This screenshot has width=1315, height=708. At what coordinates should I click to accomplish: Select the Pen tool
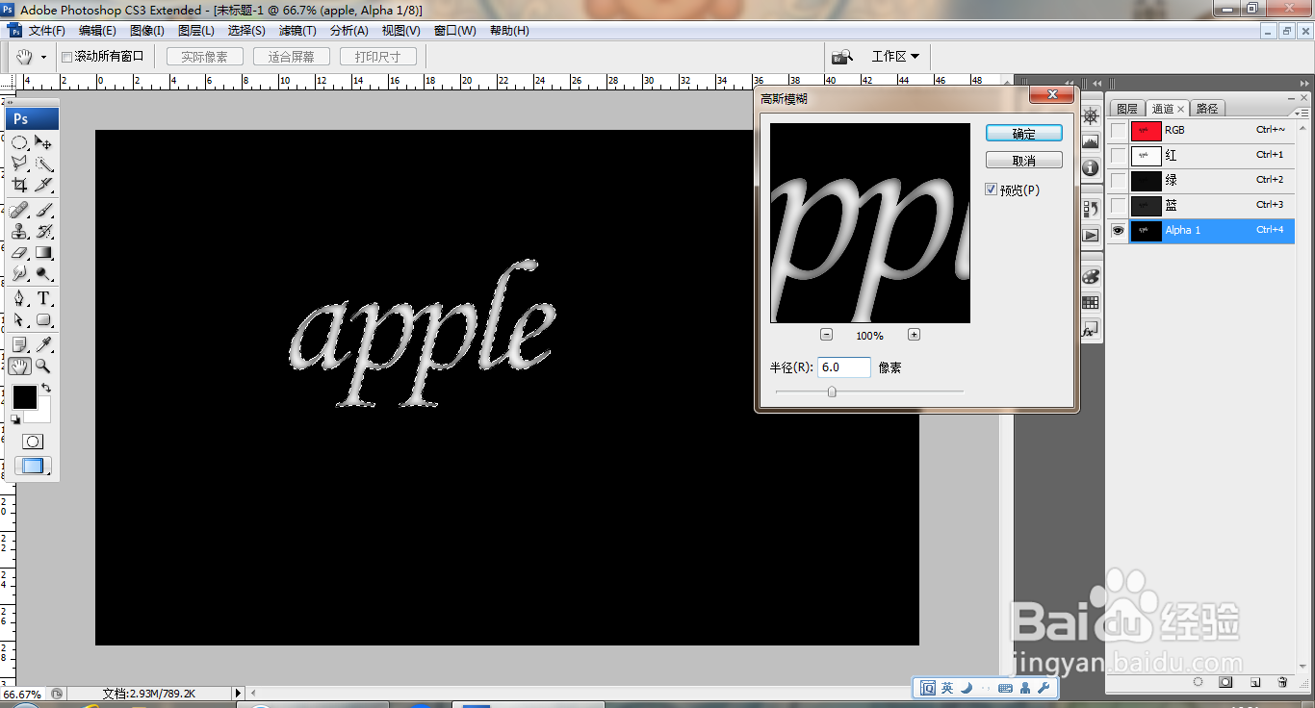(20, 298)
